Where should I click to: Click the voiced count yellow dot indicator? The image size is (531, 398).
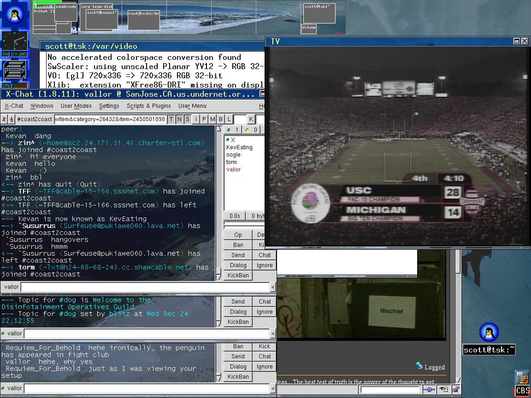point(247,130)
